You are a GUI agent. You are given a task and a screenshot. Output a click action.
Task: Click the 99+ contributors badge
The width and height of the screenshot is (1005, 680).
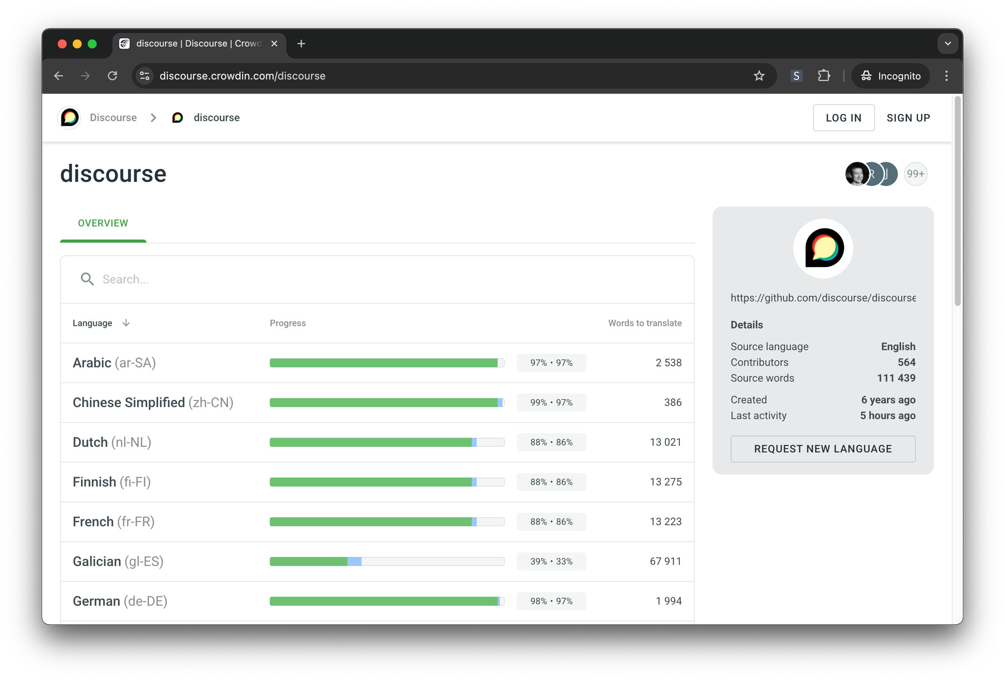click(915, 174)
